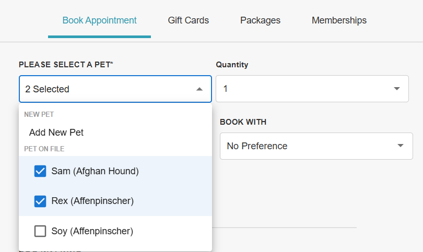Image resolution: width=423 pixels, height=252 pixels.
Task: Go to the Memberships tab
Action: coord(339,21)
